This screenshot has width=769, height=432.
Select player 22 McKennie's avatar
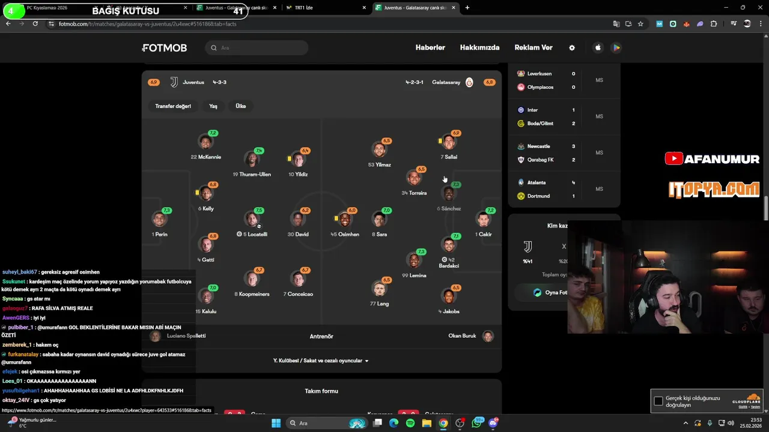(x=206, y=142)
